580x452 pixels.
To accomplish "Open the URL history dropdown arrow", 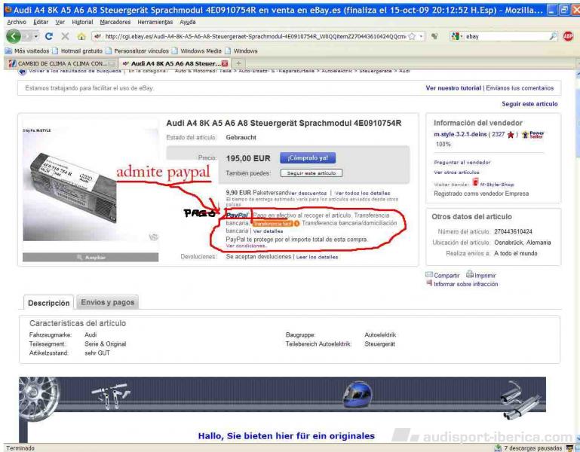I will (421, 36).
